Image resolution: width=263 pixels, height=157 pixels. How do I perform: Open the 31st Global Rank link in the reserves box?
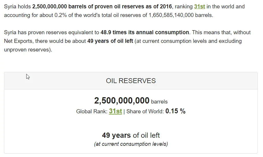click(115, 111)
